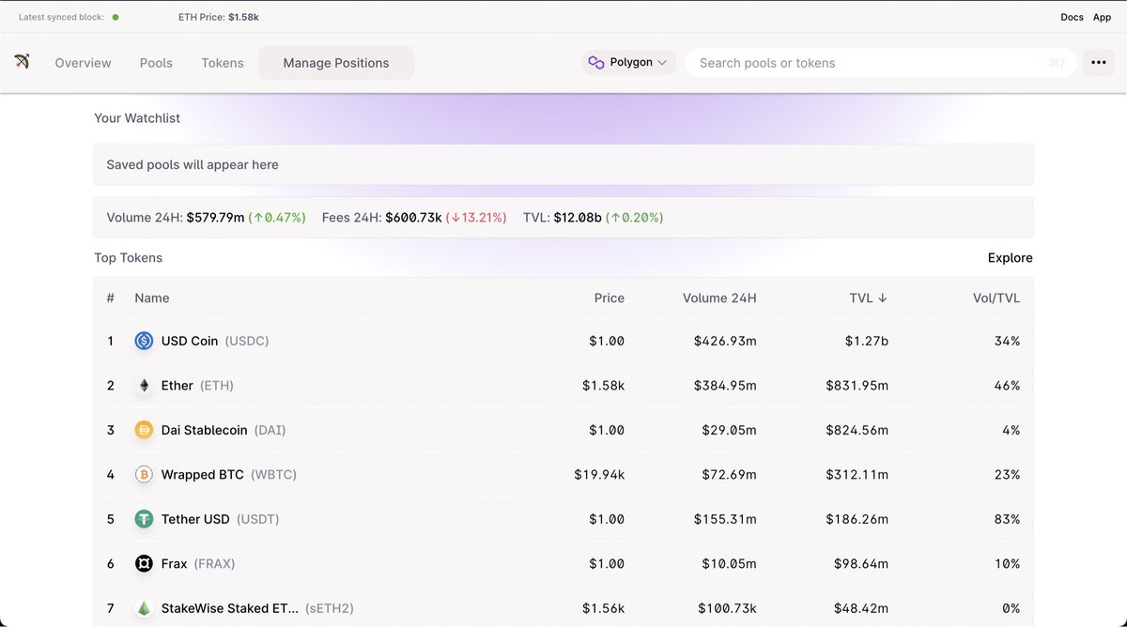This screenshot has width=1127, height=627.
Task: Sort by the Name column header
Action: pyautogui.click(x=152, y=298)
